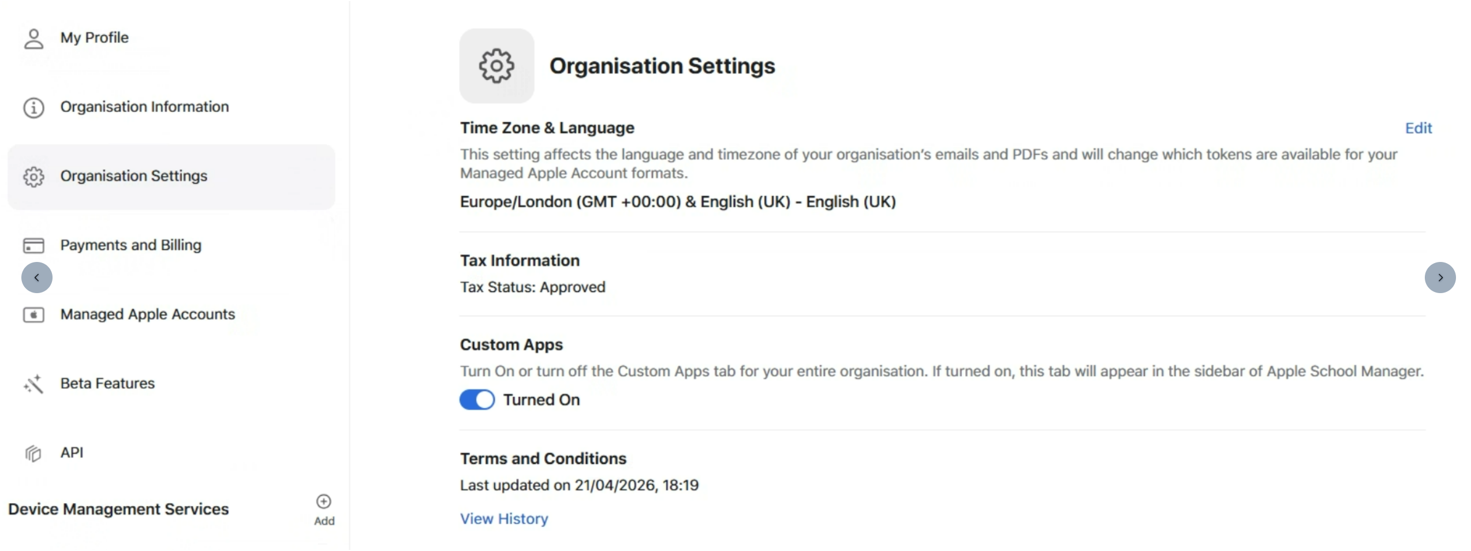1471x551 pixels.
Task: Click the API icon in sidebar
Action: pos(33,453)
